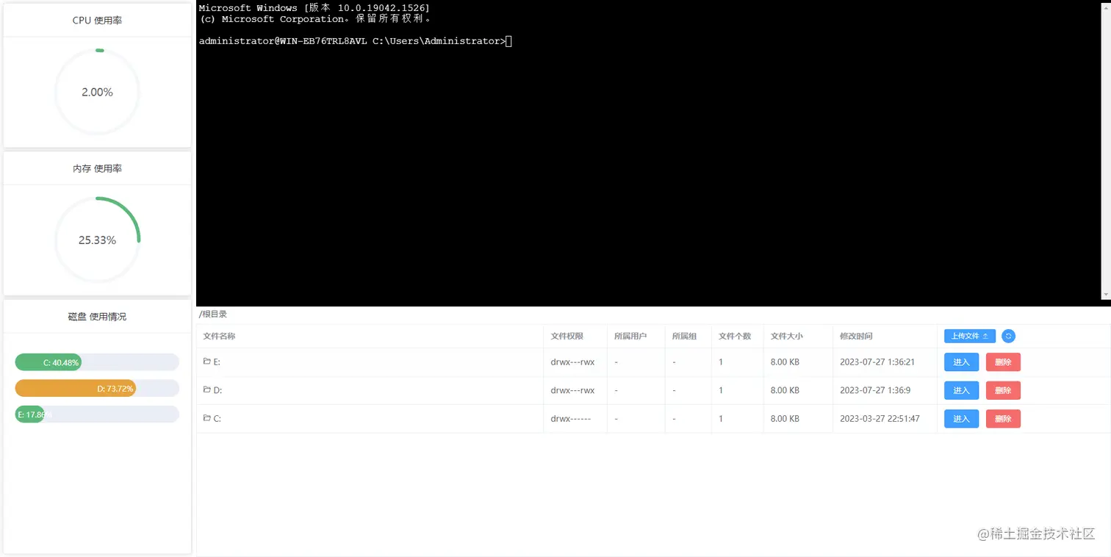Click the date 2023-07-27 1:36:21

click(x=877, y=362)
